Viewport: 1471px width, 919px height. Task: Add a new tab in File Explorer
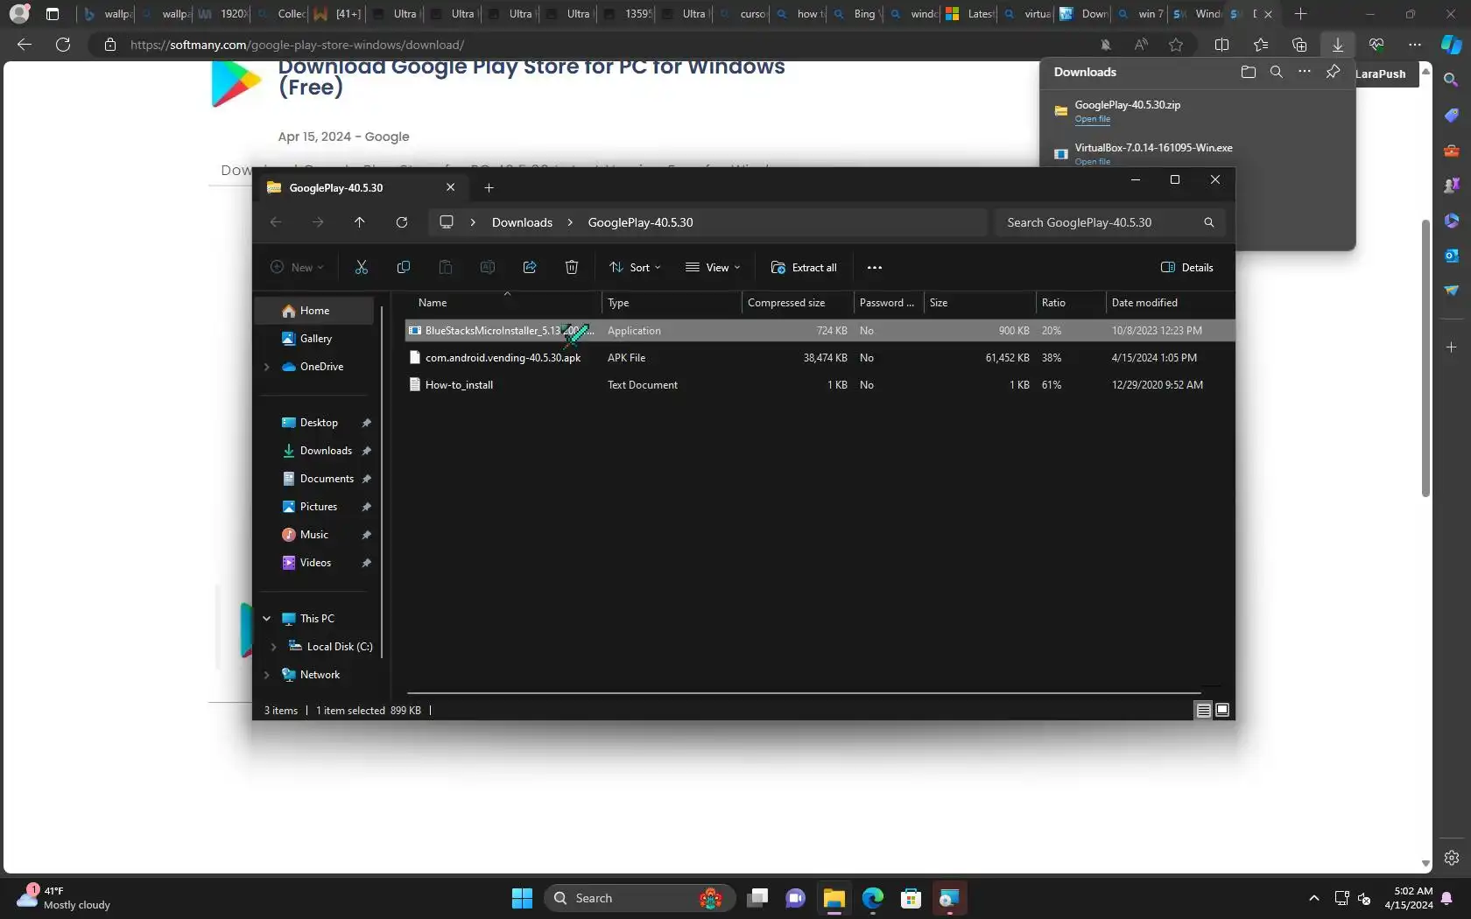[489, 187]
